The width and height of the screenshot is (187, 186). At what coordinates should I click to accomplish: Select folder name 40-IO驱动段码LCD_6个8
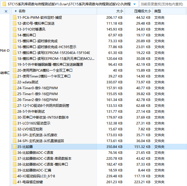[x=36, y=176]
